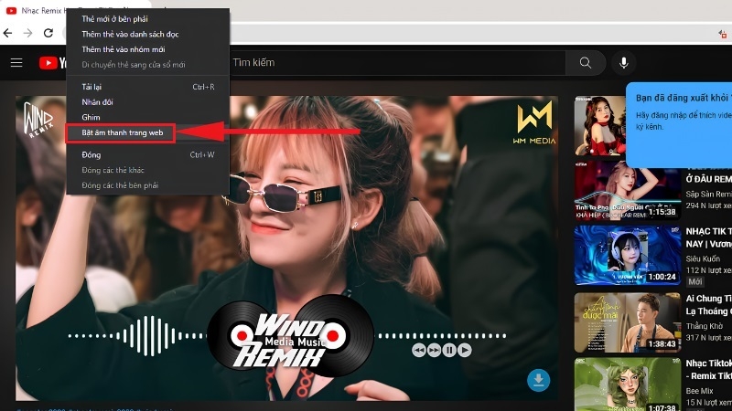Open Thắng Khờ channel name

(x=704, y=326)
